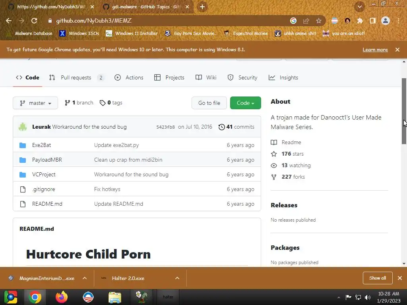Click Learn more in the Chrome update notice
Screen dimensions: 407x305
tap(375, 50)
